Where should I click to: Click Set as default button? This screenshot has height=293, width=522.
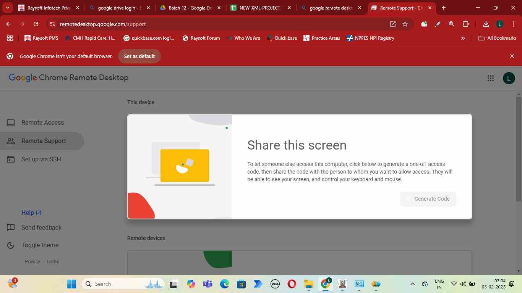tap(139, 56)
